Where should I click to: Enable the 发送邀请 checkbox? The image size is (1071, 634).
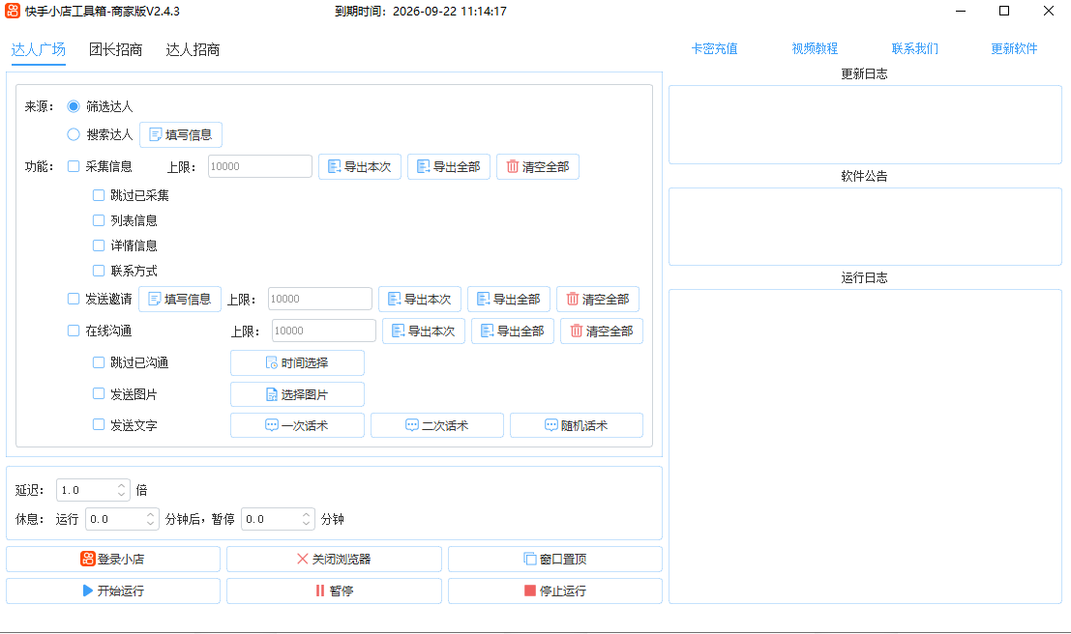pos(74,299)
